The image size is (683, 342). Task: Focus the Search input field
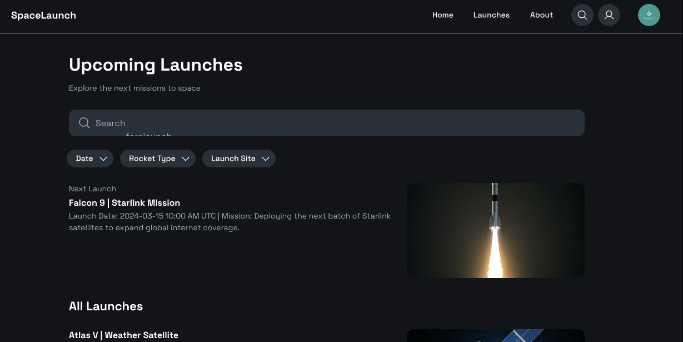[327, 123]
